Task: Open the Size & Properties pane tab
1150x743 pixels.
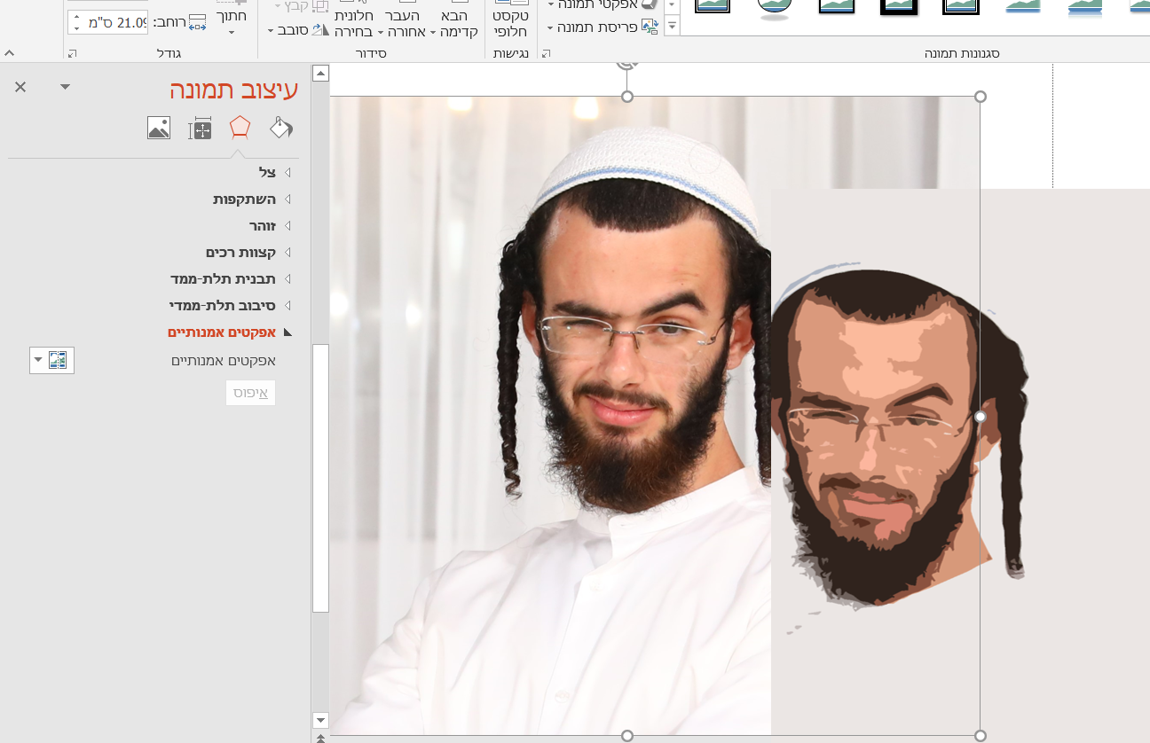Action: coord(200,127)
